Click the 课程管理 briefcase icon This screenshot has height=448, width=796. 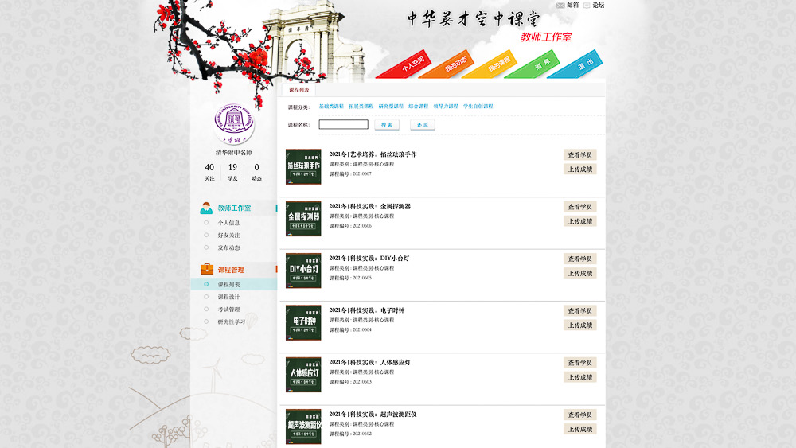[206, 269]
